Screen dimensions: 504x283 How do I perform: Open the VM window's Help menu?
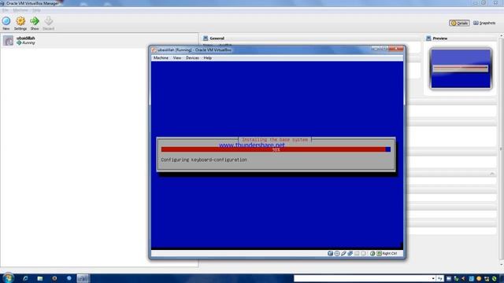[208, 58]
